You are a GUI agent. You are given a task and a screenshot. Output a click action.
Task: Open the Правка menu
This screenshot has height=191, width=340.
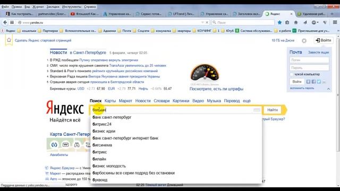tap(16, 7)
